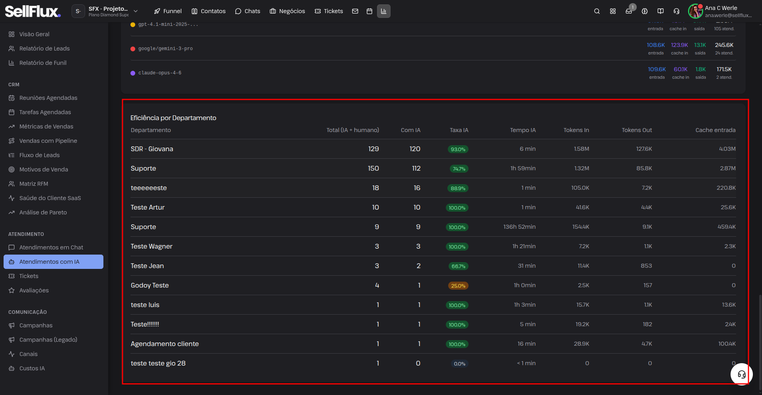Open Campanhas (Legado)
This screenshot has width=762, height=395.
point(54,340)
